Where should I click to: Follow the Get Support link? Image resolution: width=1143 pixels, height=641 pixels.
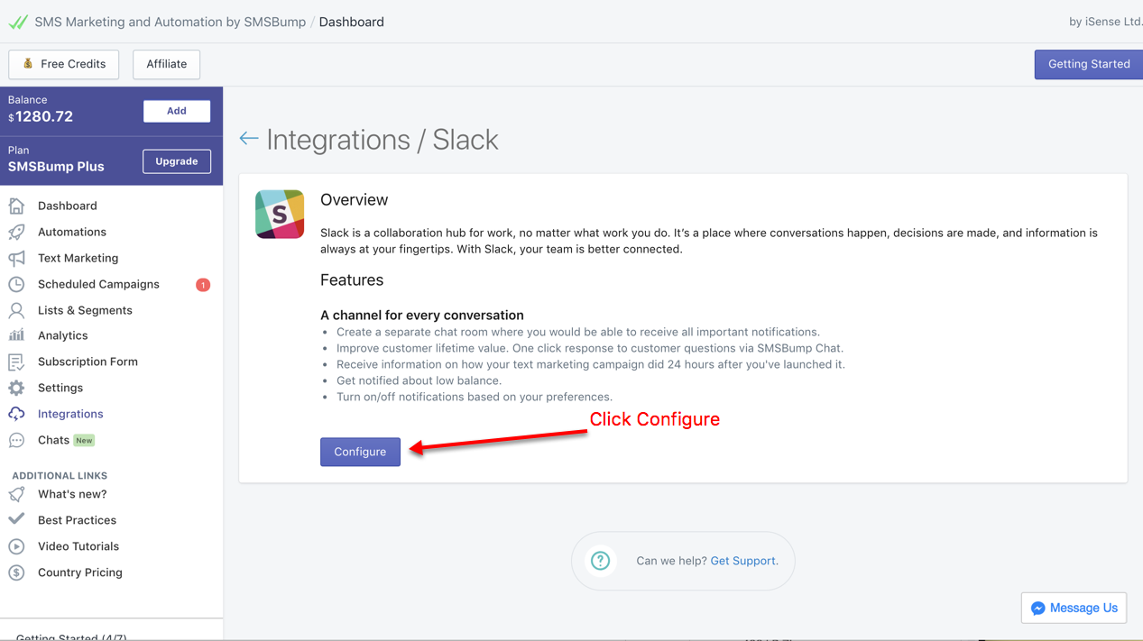point(744,561)
